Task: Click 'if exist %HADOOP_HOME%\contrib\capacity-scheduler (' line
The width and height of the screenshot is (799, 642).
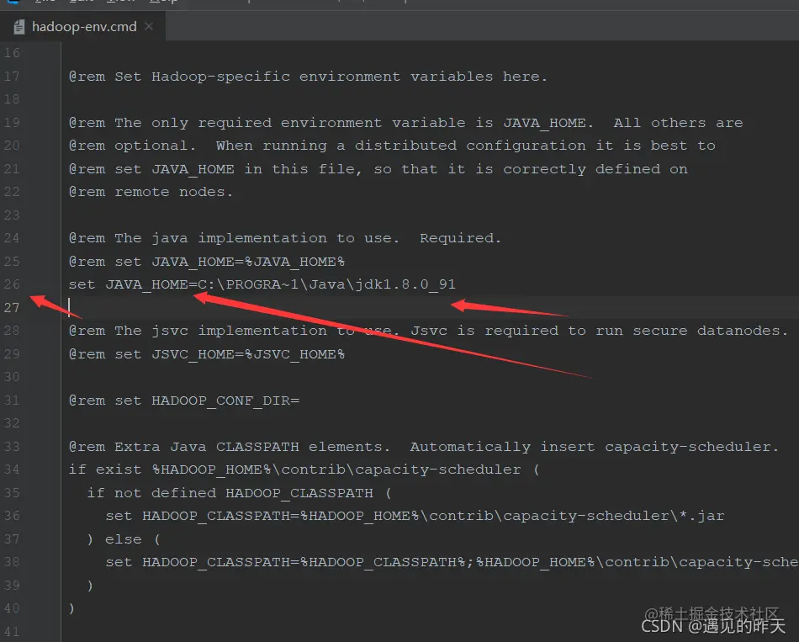Action: pos(304,470)
